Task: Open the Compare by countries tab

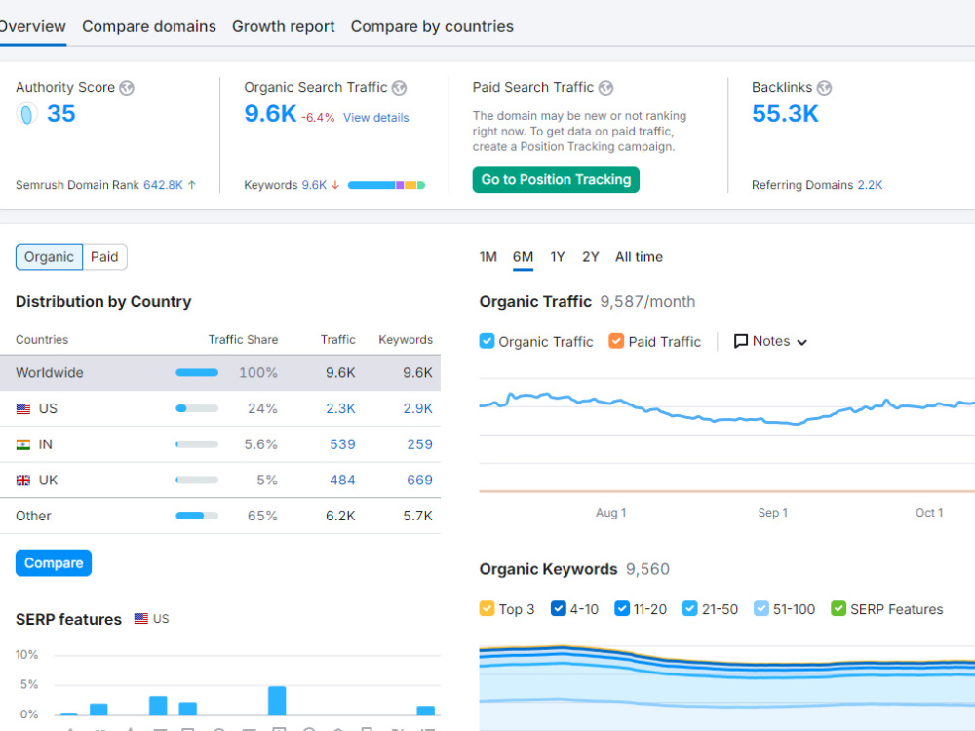Action: pyautogui.click(x=432, y=26)
